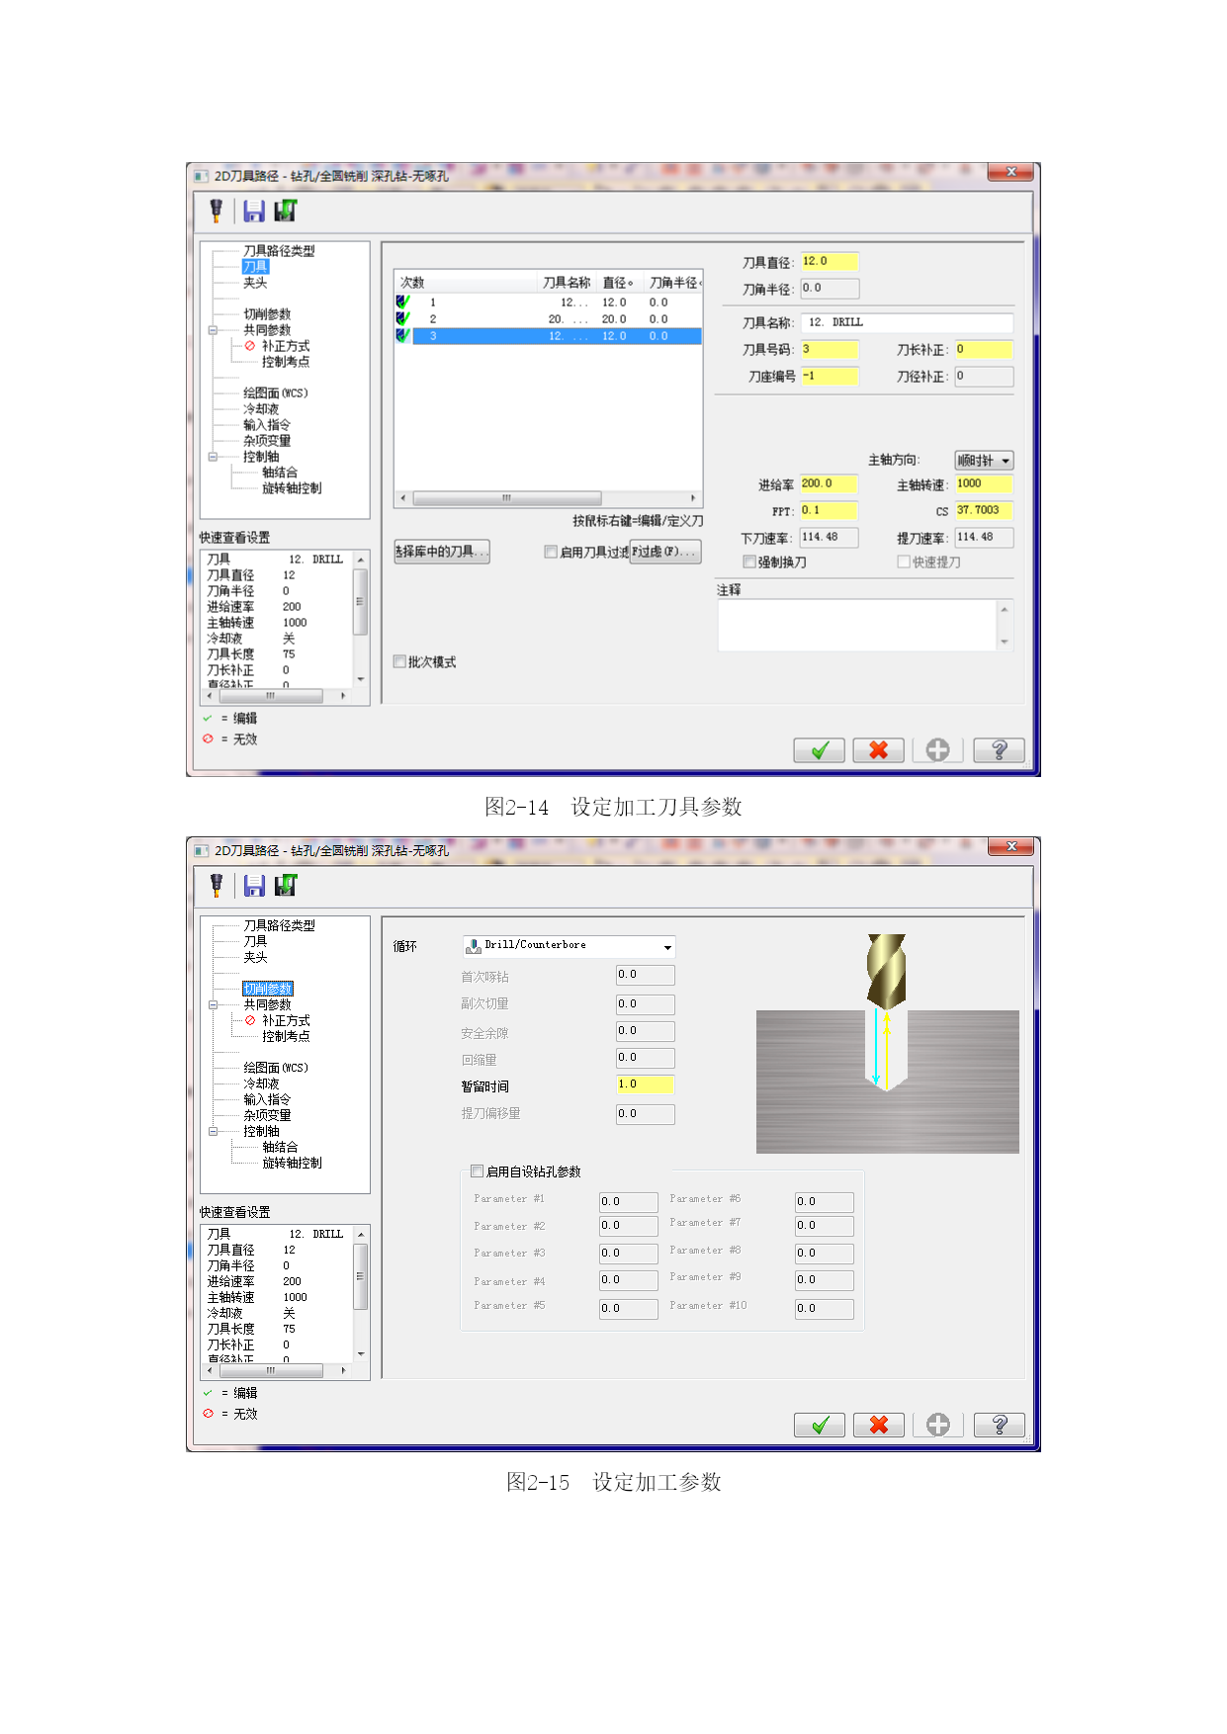1227x1734 pixels.
Task: Toggle the 快速提刀 checkbox
Action: (904, 562)
